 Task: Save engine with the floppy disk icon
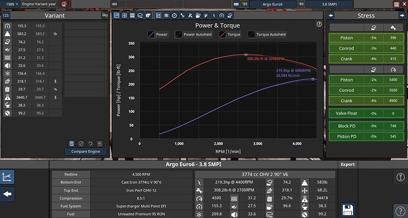(348, 210)
